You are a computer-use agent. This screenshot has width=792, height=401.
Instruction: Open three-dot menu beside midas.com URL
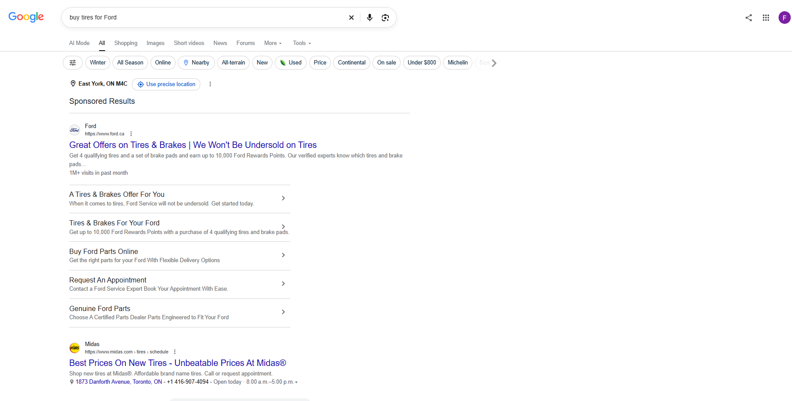tap(175, 352)
